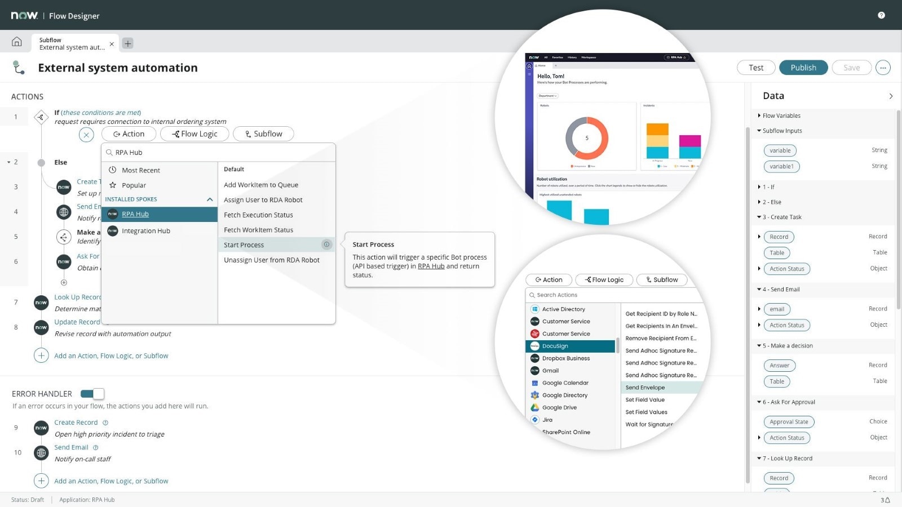This screenshot has width=902, height=507.
Task: Click the If condition branch icon
Action: [41, 117]
